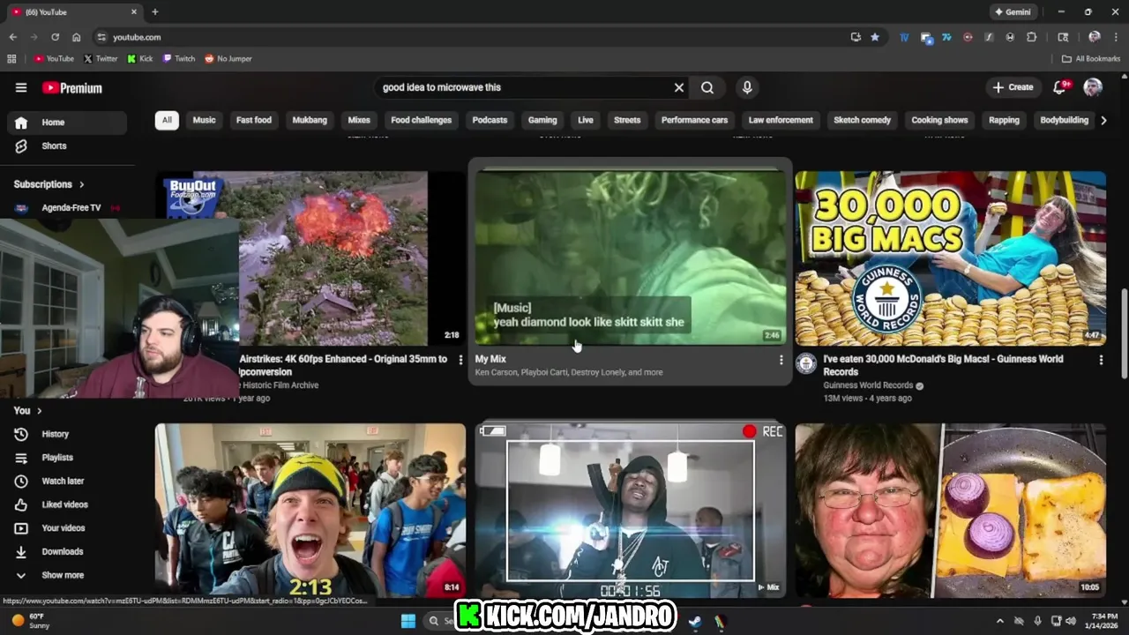Clear the search box with the X
Screen dimensions: 1129x635
679,87
